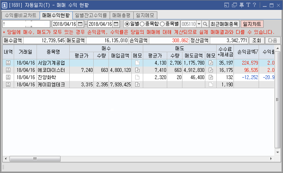This screenshot has width=283, height=173.
Task: Click the 조회 query button
Action: point(257,40)
